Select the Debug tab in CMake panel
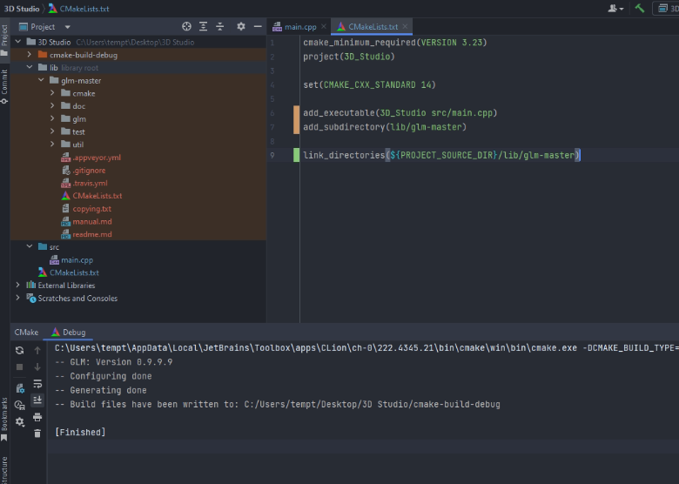Screen dimensions: 679x484 tap(69, 332)
